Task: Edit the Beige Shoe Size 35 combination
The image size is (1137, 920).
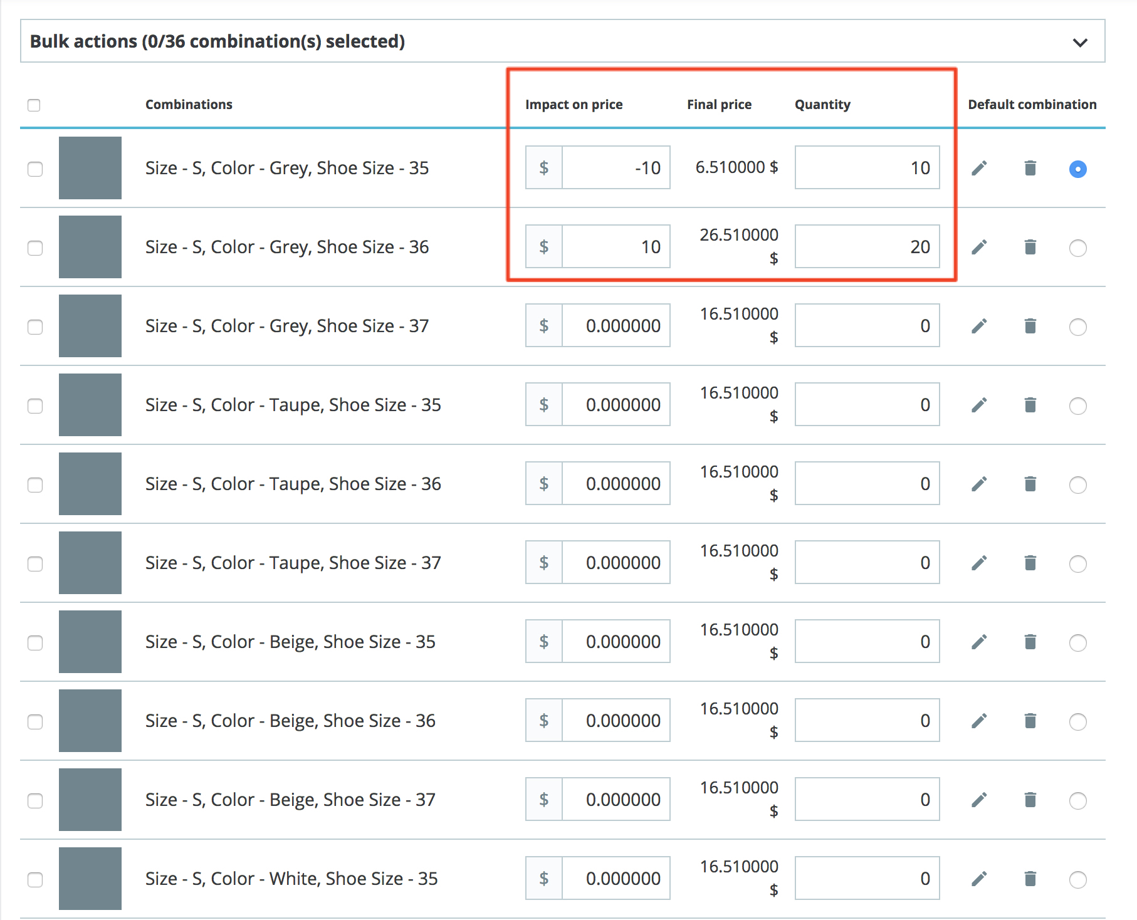Action: [x=979, y=642]
